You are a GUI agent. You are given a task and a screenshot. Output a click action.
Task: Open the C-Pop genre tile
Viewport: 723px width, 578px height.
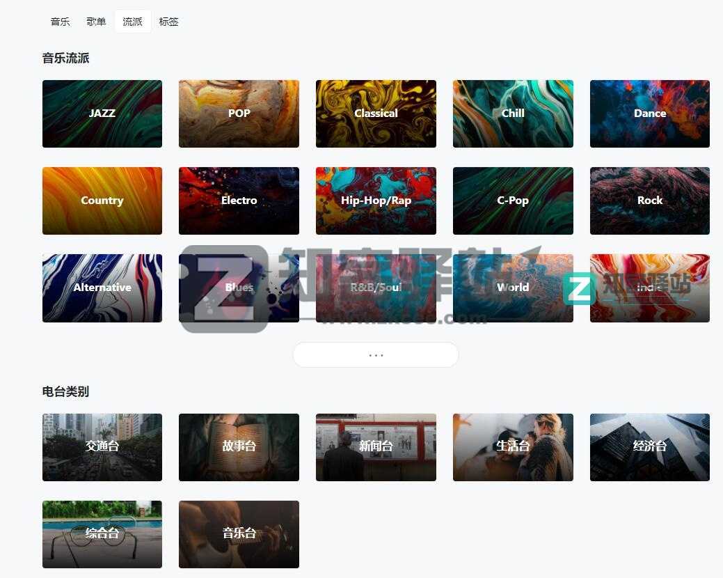(x=513, y=201)
